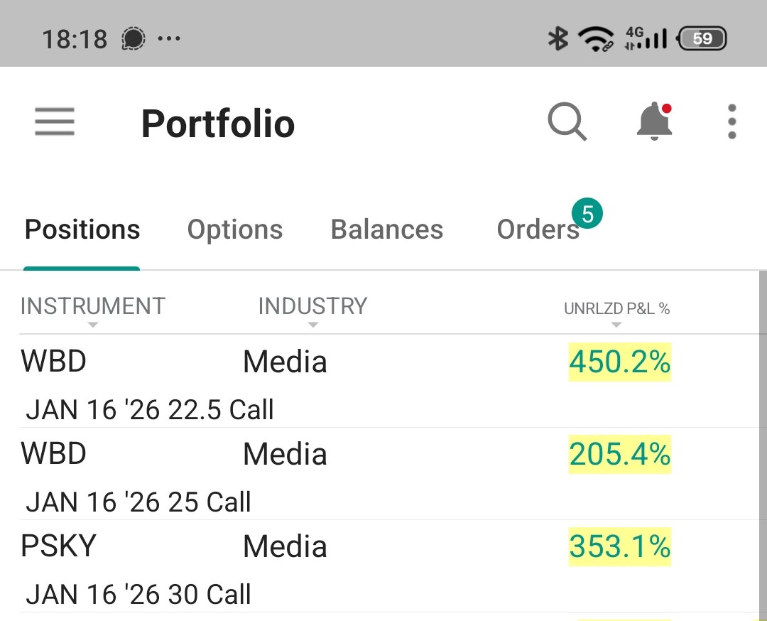Tap the battery indicator showing 59
Viewport: 767px width, 621px height.
[702, 38]
